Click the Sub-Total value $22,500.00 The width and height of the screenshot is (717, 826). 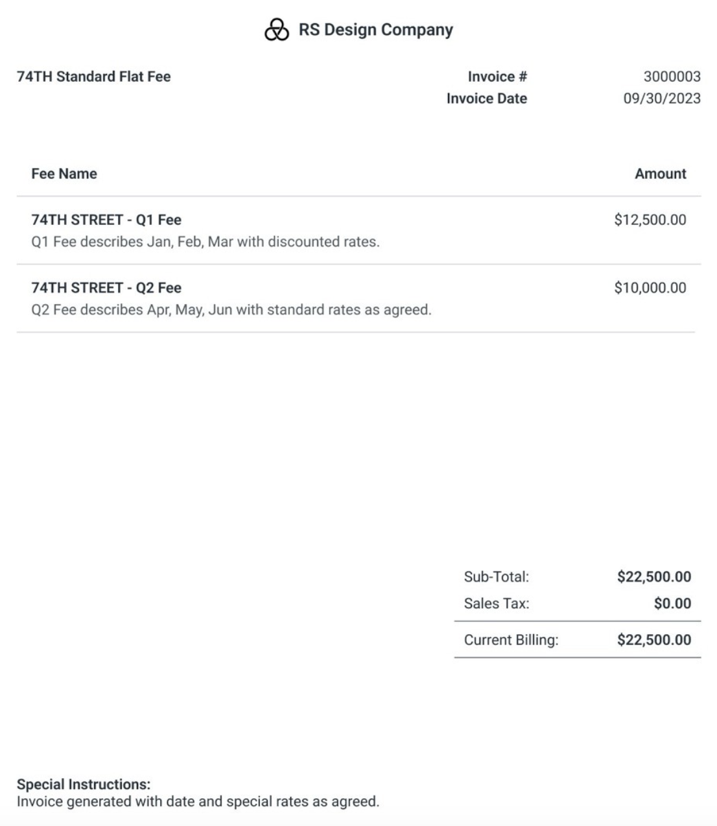coord(653,576)
